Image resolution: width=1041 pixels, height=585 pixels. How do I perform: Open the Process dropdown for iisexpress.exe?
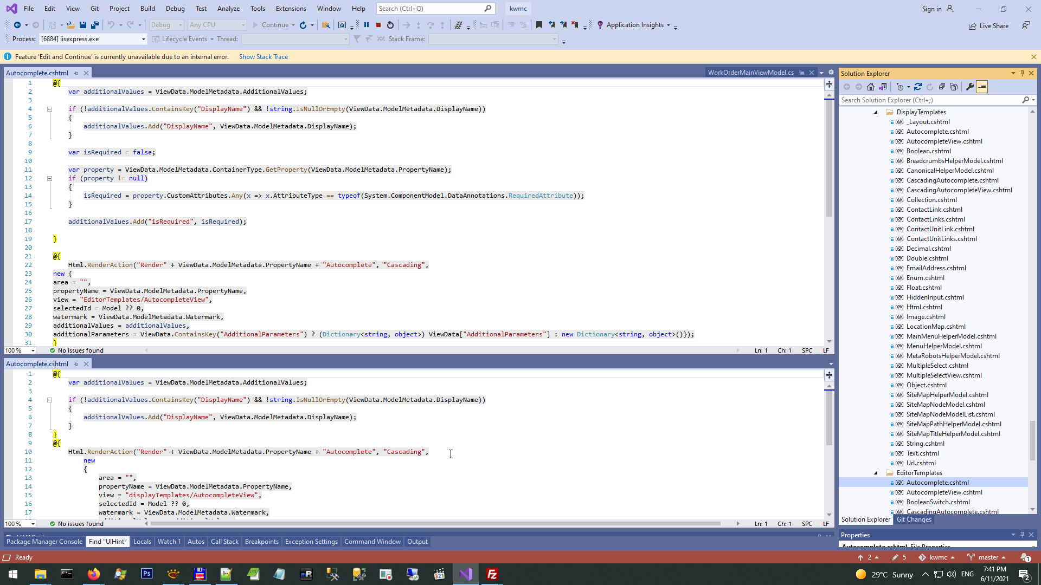[143, 39]
